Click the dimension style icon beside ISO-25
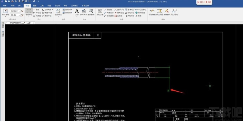 (x=22, y=15)
